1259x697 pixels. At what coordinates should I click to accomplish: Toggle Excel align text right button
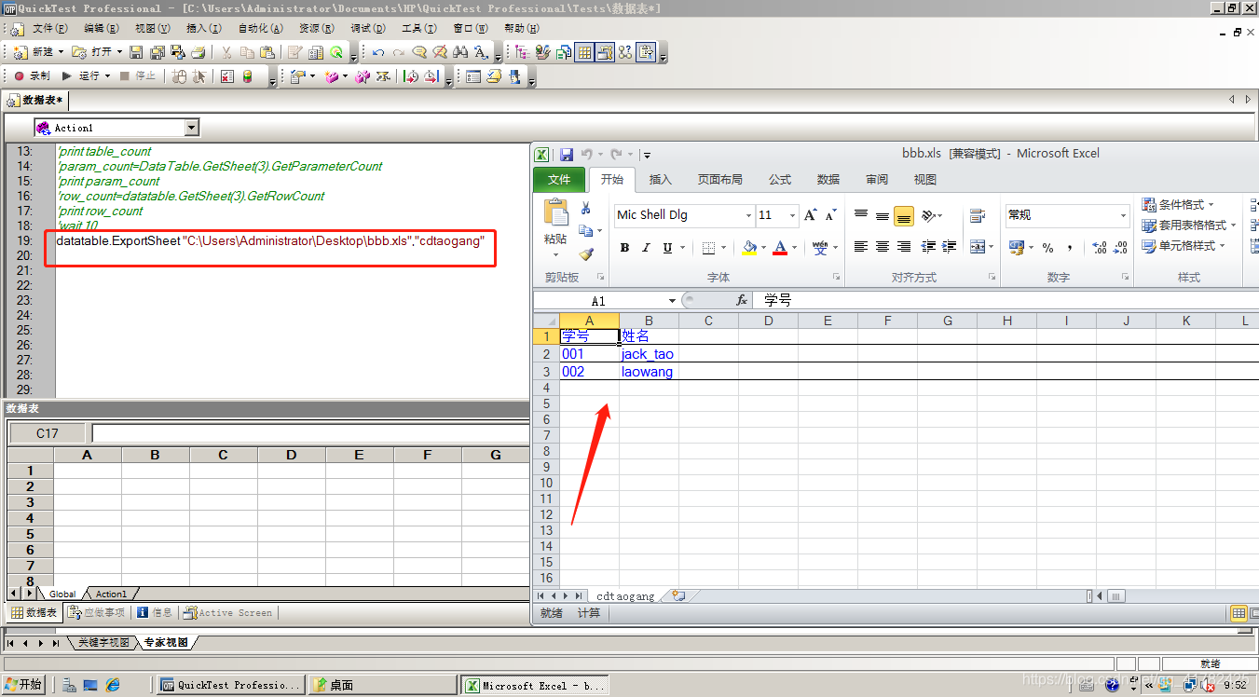904,247
